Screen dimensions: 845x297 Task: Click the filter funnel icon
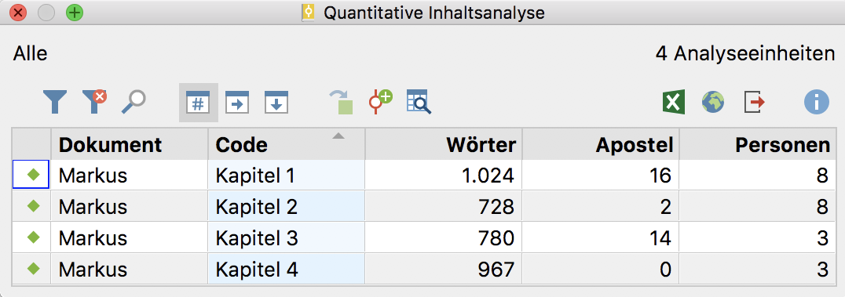click(x=54, y=102)
